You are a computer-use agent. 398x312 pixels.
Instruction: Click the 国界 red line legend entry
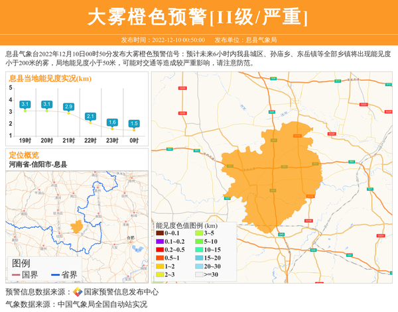coord(25,275)
